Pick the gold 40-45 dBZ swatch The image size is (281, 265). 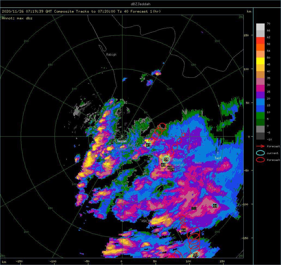pyautogui.click(x=260, y=68)
